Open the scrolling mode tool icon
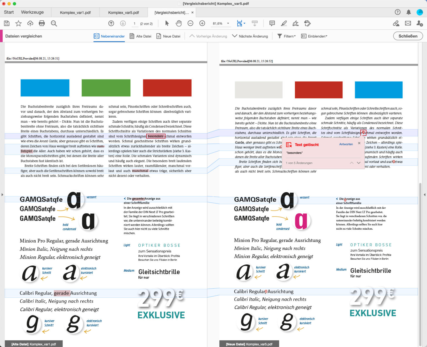The width and height of the screenshot is (427, 347). (254, 24)
